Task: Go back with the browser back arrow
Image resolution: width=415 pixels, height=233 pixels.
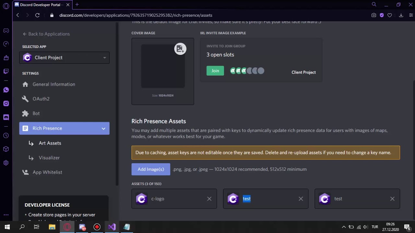Action: tap(18, 15)
